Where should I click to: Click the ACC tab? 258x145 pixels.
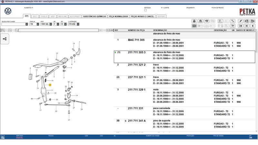35,16
